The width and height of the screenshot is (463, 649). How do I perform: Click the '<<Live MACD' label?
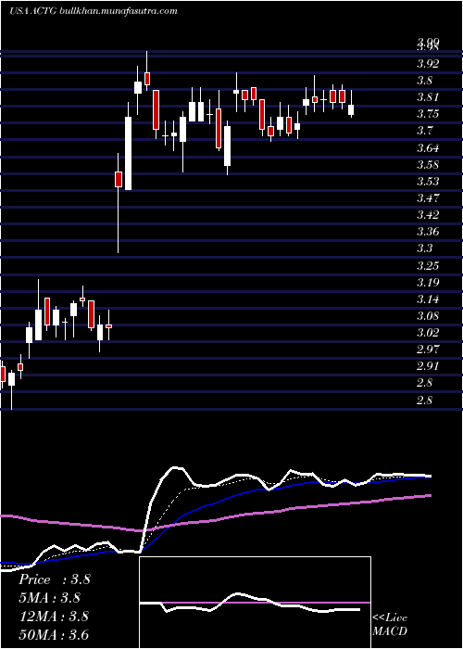pyautogui.click(x=390, y=625)
